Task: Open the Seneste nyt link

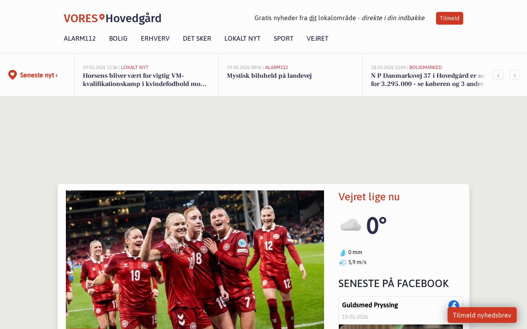Action: (39, 75)
